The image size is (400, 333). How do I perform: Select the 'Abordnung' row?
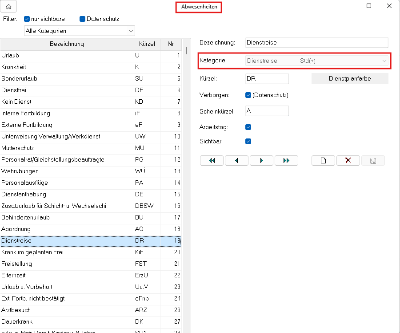tap(91, 229)
